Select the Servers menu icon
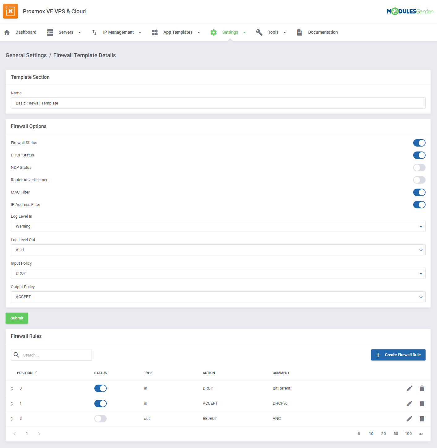Screen dimensions: 437x448 50,32
